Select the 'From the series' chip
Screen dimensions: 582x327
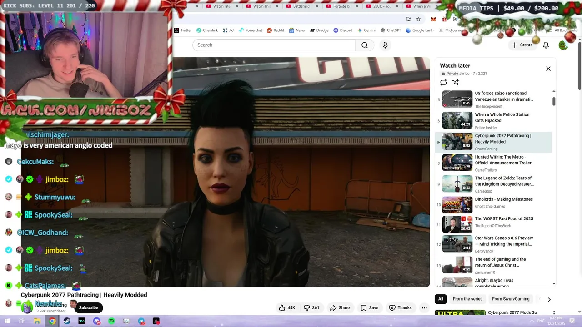tap(467, 299)
